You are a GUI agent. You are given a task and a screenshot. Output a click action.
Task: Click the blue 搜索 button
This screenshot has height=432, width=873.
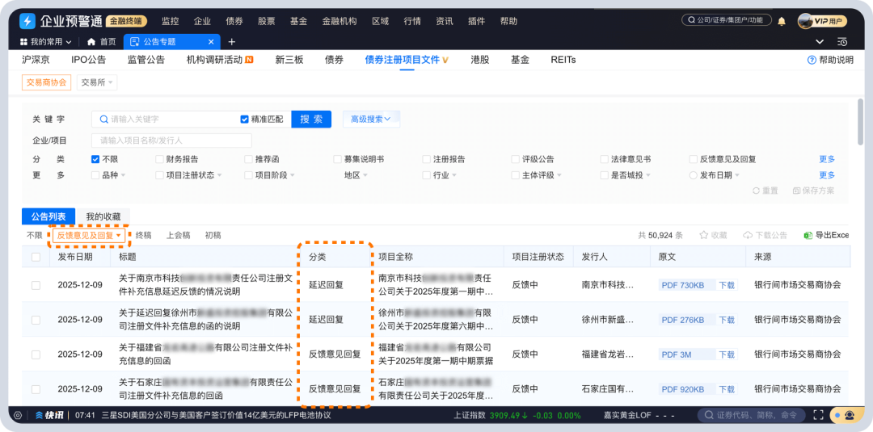(311, 120)
